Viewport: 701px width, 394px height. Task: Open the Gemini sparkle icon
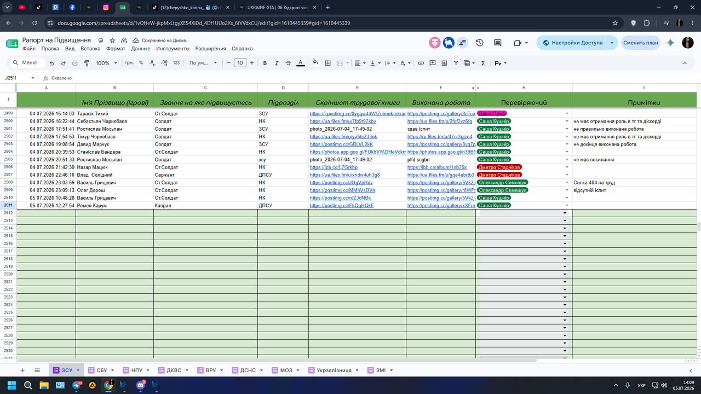click(x=670, y=43)
